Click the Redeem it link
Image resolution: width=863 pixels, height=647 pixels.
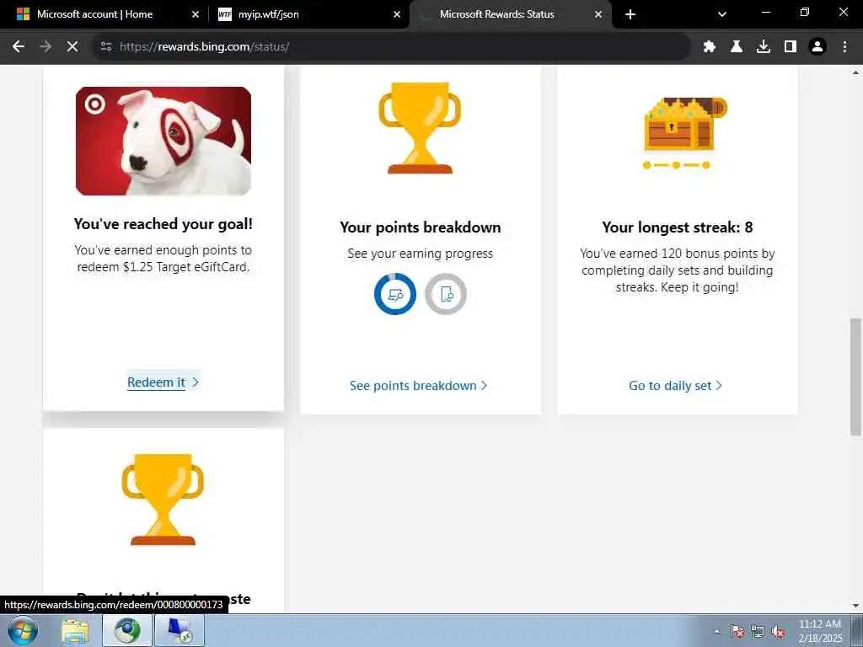[x=163, y=382]
